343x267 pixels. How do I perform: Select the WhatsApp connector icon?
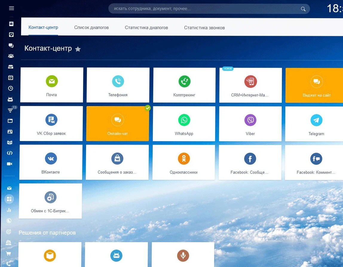coord(184,120)
